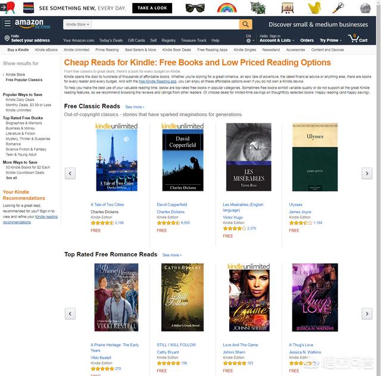
Task: Select your address location pin
Action: click(x=7, y=38)
